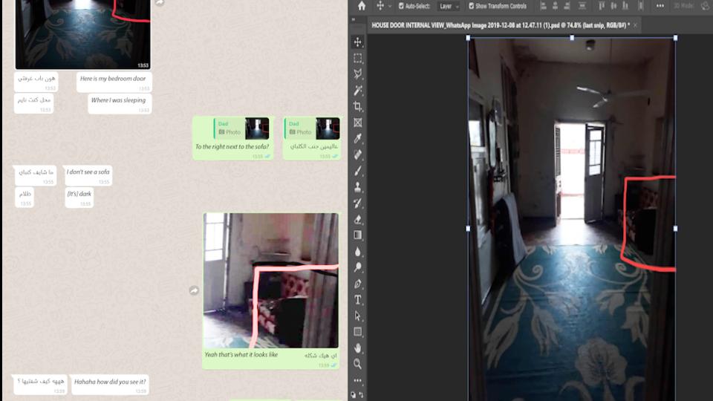Image resolution: width=713 pixels, height=401 pixels.
Task: Activate the Clone Stamp tool
Action: pos(358,187)
